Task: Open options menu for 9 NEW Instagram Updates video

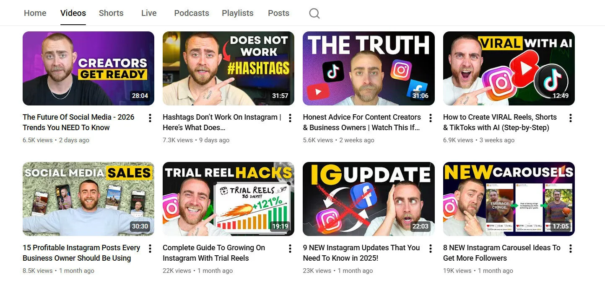Action: coord(430,249)
